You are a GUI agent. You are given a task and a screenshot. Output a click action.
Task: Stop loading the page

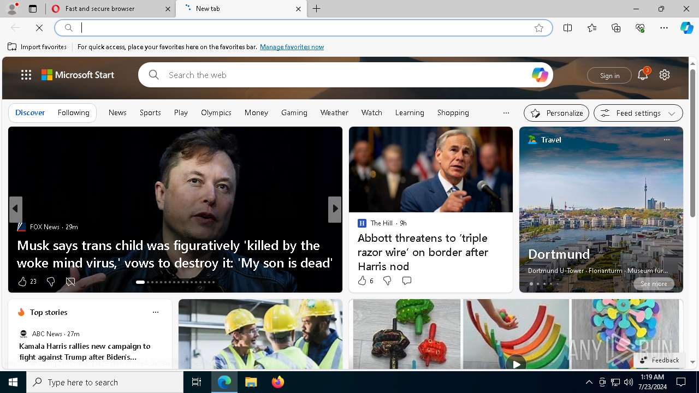(x=39, y=28)
